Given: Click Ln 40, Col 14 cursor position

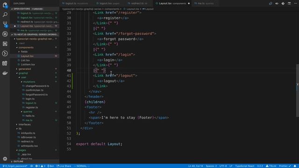Looking at the screenshot, I should [195, 166].
